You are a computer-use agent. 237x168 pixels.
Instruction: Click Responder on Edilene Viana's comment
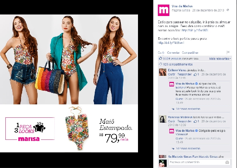click(184, 74)
